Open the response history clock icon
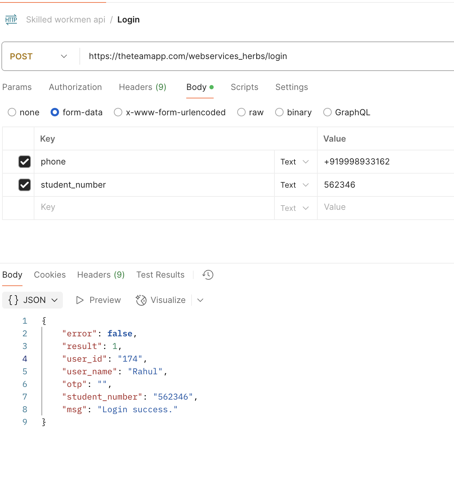 (208, 275)
